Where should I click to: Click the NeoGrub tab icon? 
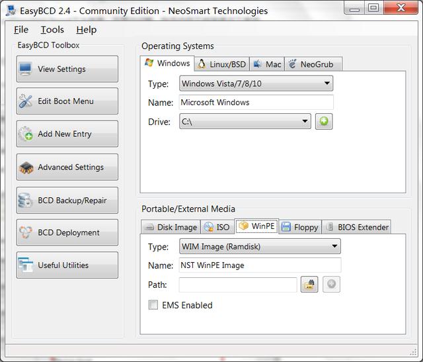pos(292,64)
